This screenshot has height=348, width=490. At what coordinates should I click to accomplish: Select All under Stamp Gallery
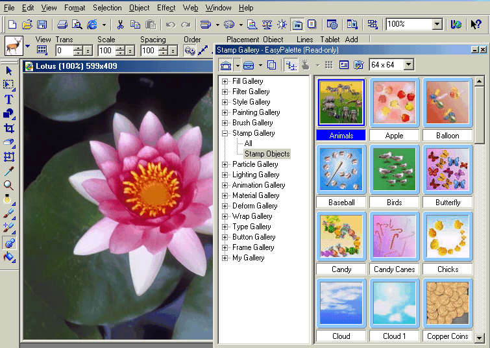tap(249, 143)
